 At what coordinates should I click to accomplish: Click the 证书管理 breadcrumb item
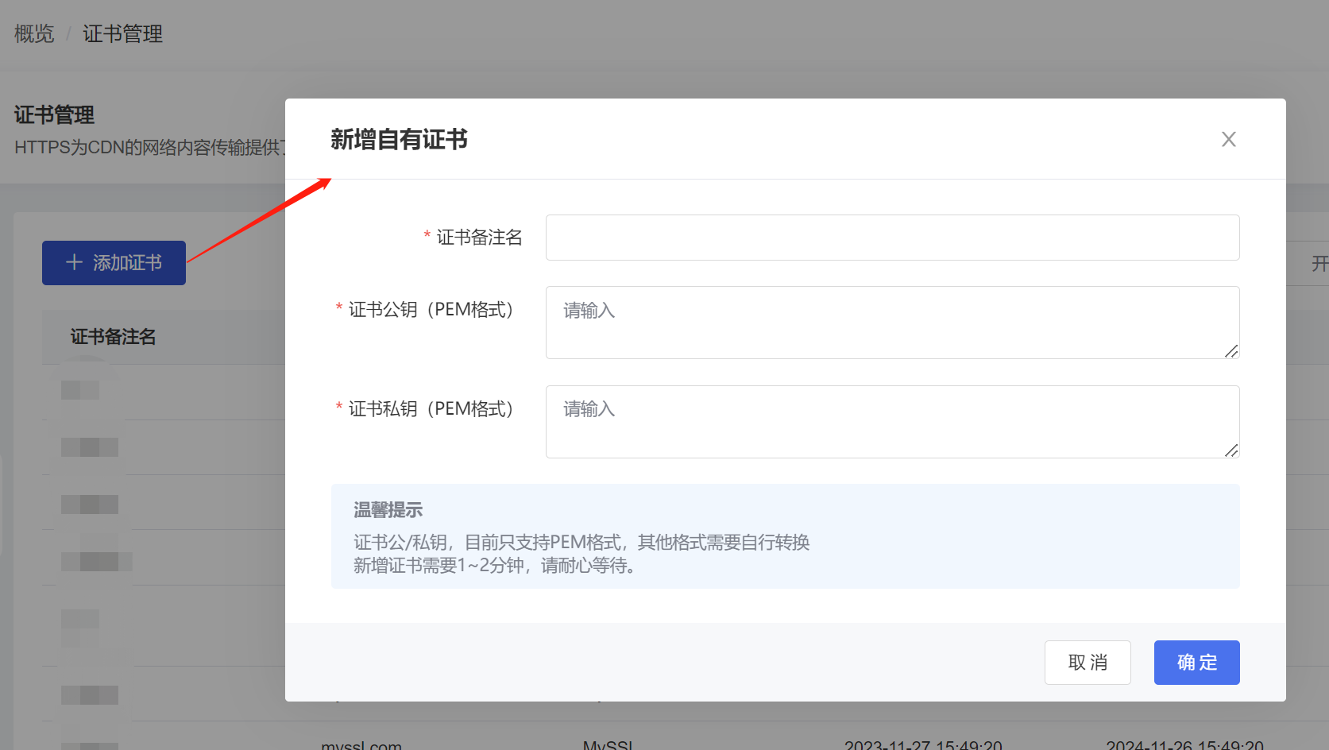click(x=123, y=33)
